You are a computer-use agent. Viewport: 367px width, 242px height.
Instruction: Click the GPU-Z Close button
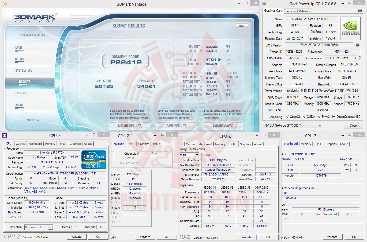[353, 126]
